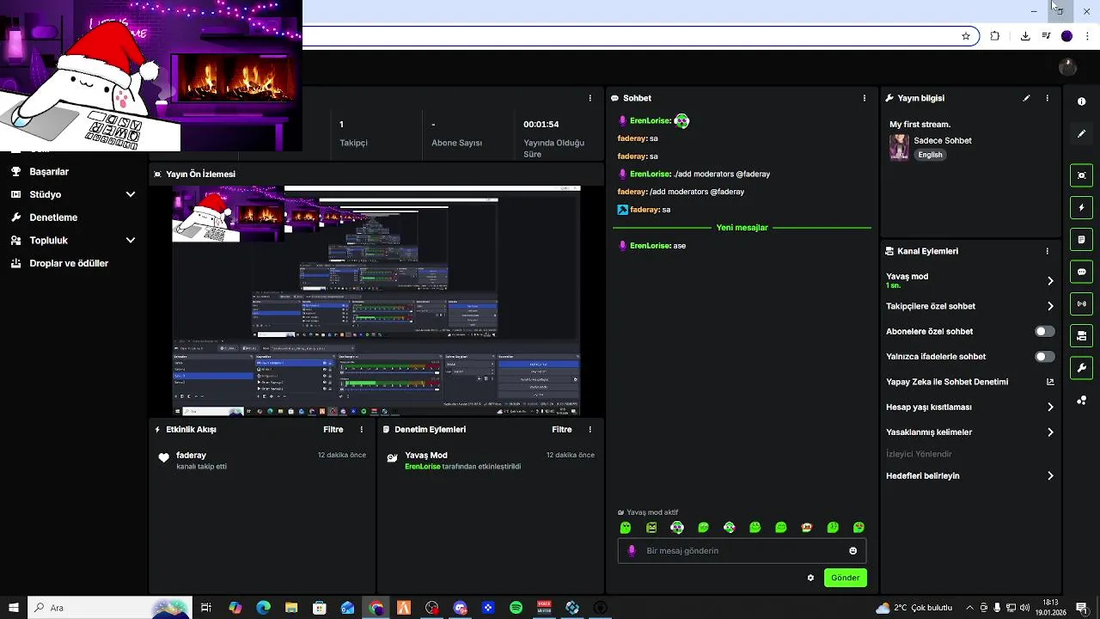This screenshot has width=1100, height=619.
Task: Expand the Stüdyo sidebar section
Action: click(x=131, y=194)
